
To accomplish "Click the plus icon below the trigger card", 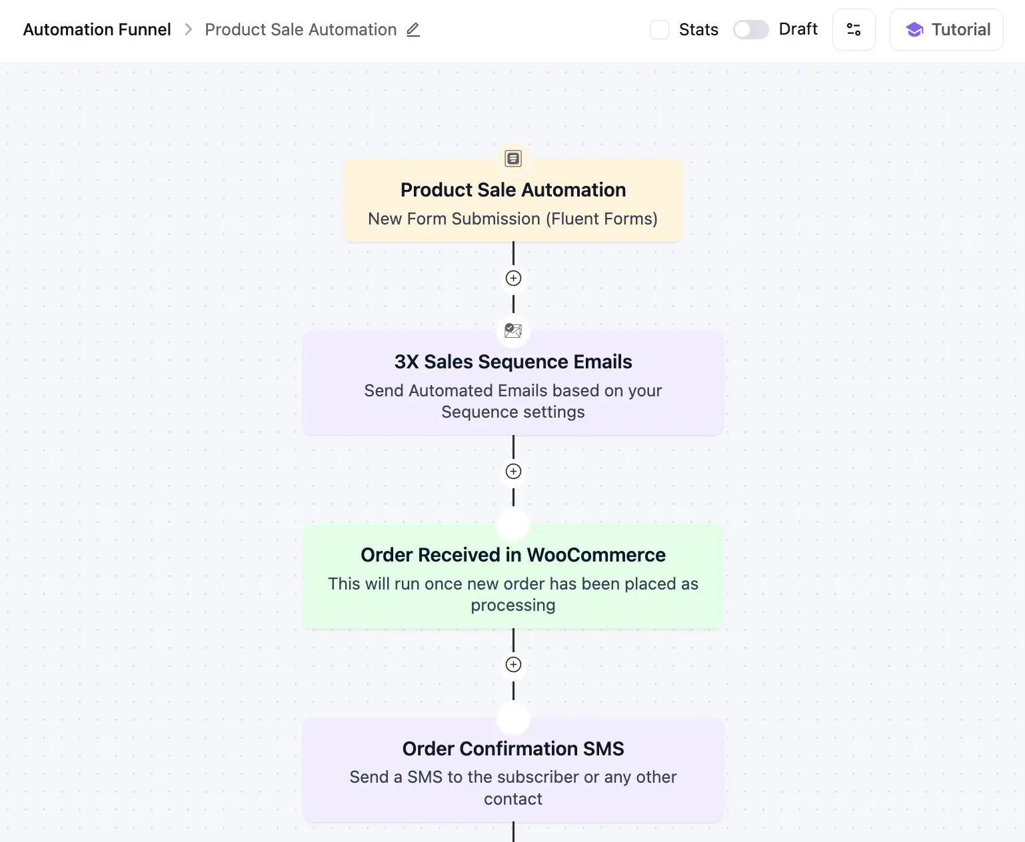I will [x=512, y=278].
